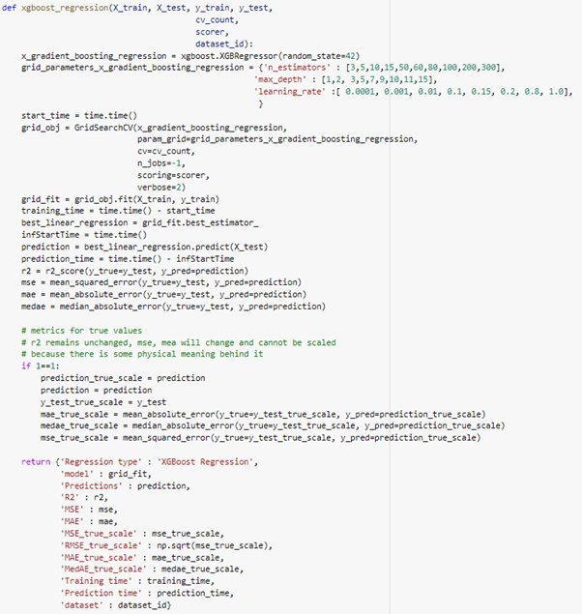Click the verbose=2) argument
The width and height of the screenshot is (582, 614).
[x=160, y=188]
